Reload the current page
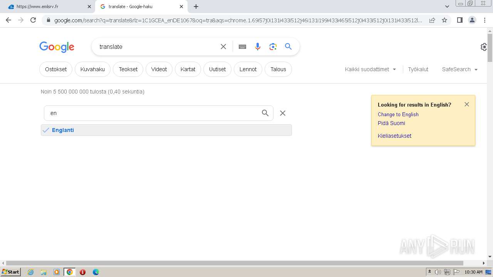493x277 pixels. tap(33, 20)
